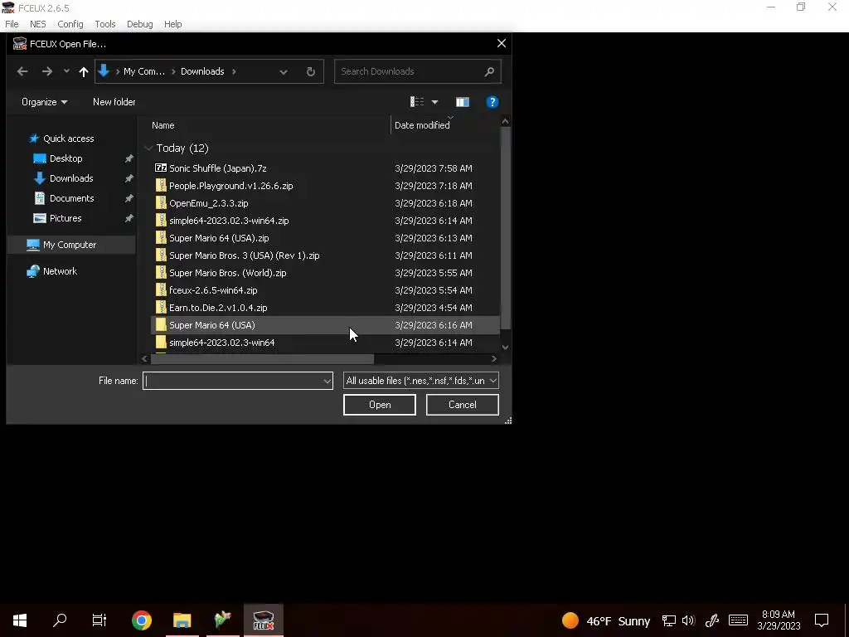The height and width of the screenshot is (637, 849).
Task: Go up one folder level
Action: coord(84,71)
